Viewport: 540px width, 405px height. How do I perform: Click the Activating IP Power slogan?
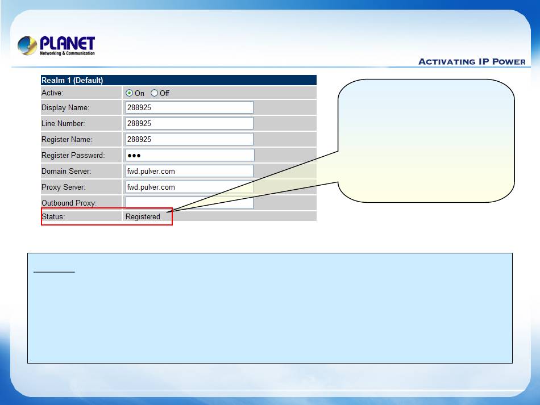coord(471,61)
